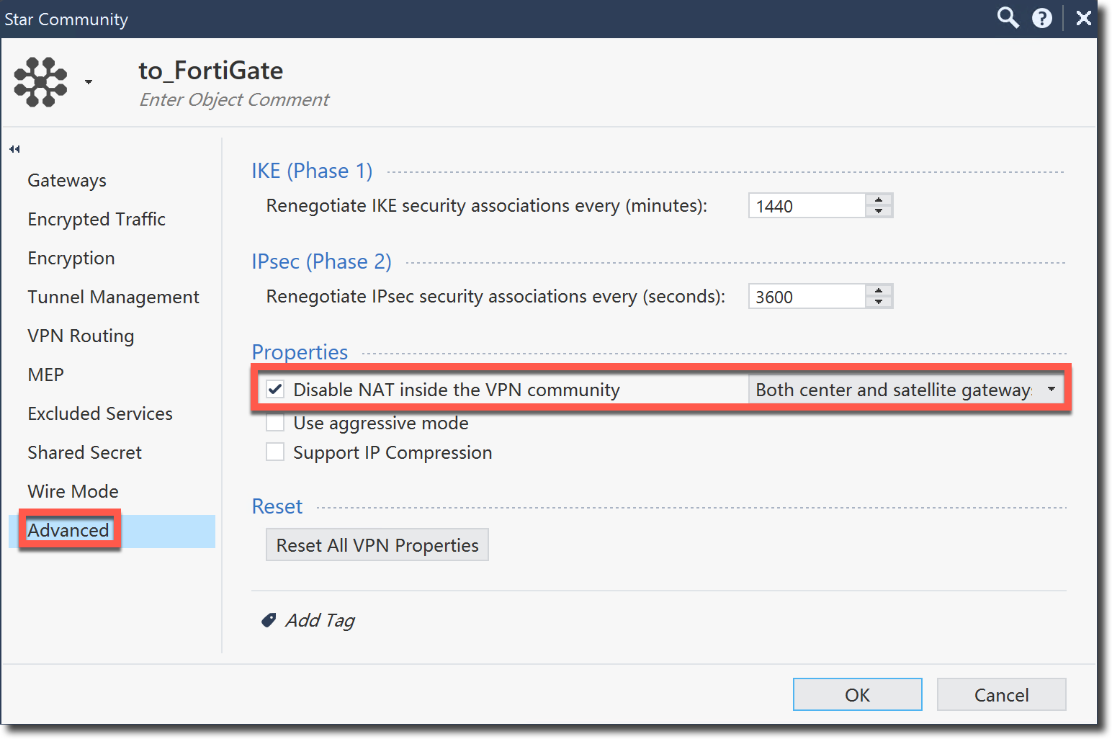Select Tunnel Management in the sidebar

[x=113, y=297]
